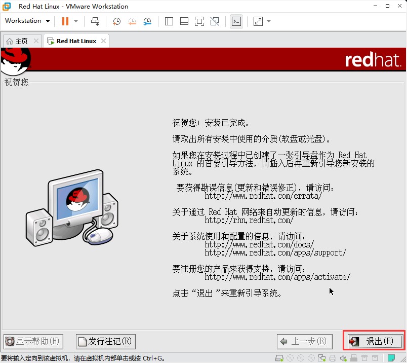Toggle the library sidebar panel

pyautogui.click(x=168, y=21)
